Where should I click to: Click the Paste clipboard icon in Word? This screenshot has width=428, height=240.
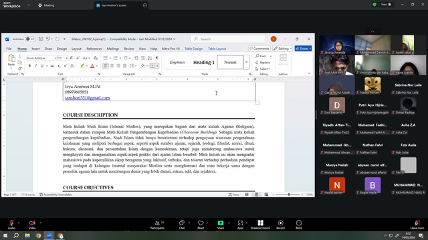point(11,58)
